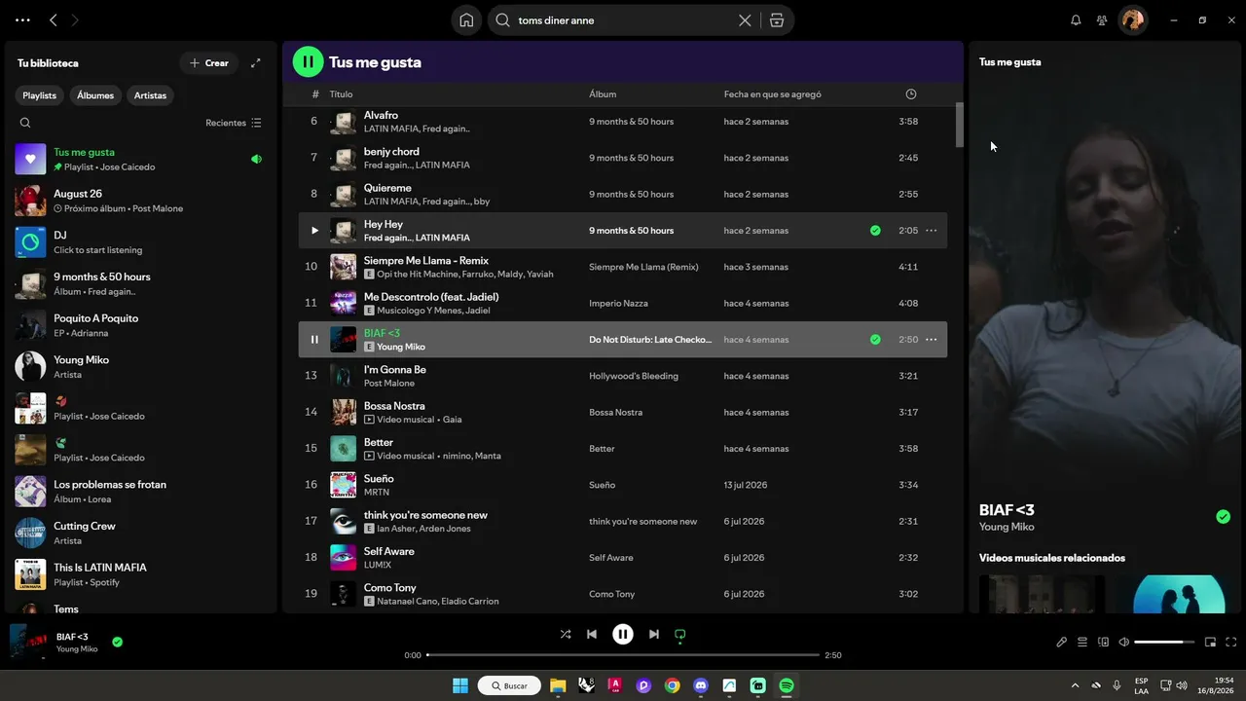Toggle liked checkmark in bottom player bar
Image resolution: width=1246 pixels, height=701 pixels.
pos(117,643)
